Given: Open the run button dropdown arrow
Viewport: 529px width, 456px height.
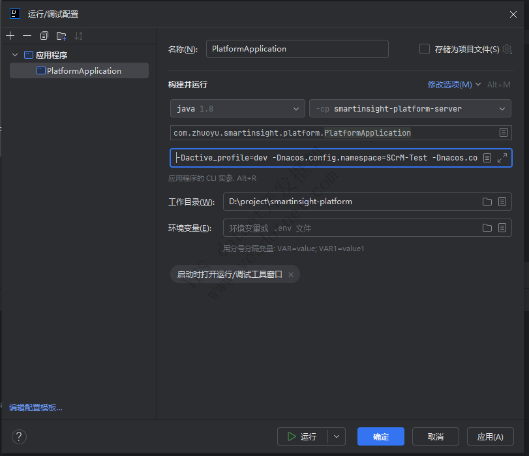Looking at the screenshot, I should coord(337,436).
